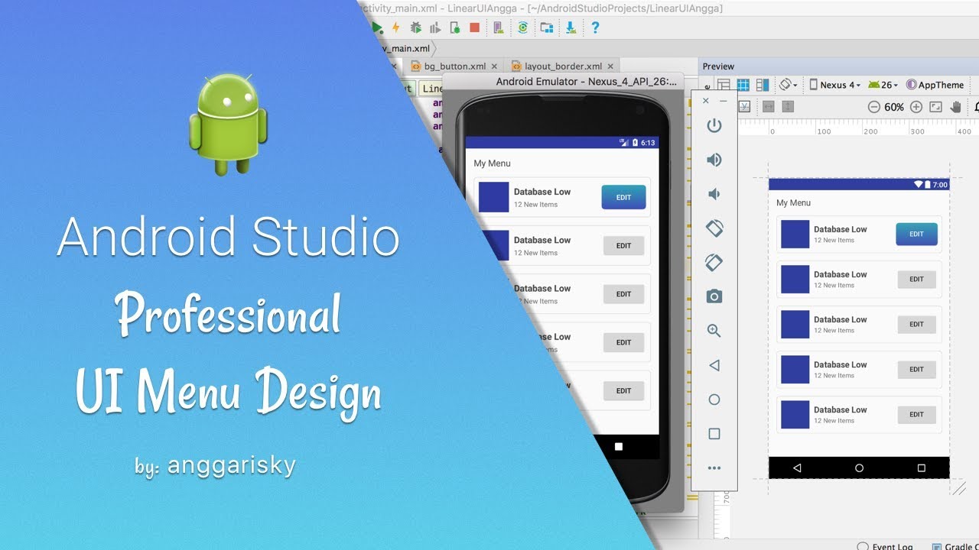
Task: Switch to layout_border.xml tab
Action: tap(563, 66)
